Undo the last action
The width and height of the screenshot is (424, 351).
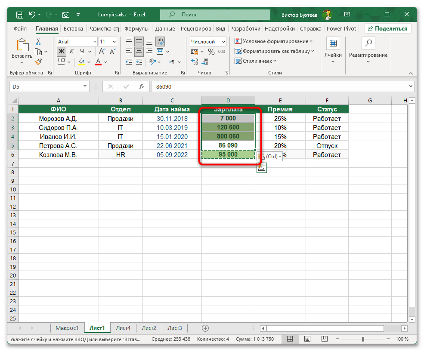coord(32,15)
